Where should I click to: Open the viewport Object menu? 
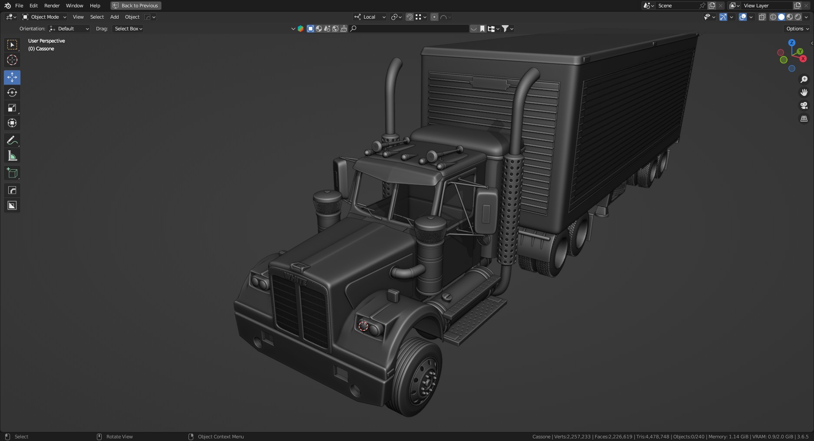pyautogui.click(x=132, y=17)
